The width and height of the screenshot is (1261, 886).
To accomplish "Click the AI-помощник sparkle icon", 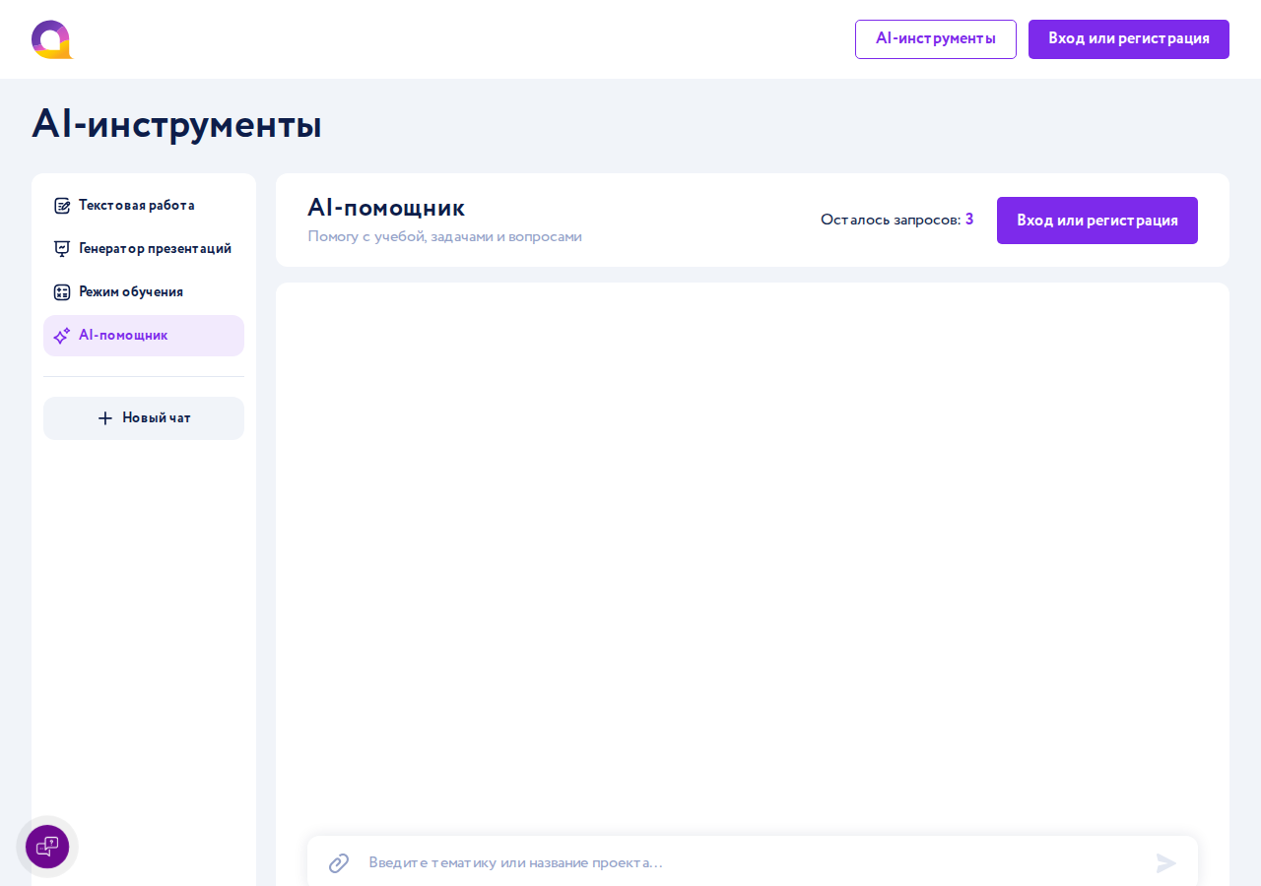I will tap(62, 336).
